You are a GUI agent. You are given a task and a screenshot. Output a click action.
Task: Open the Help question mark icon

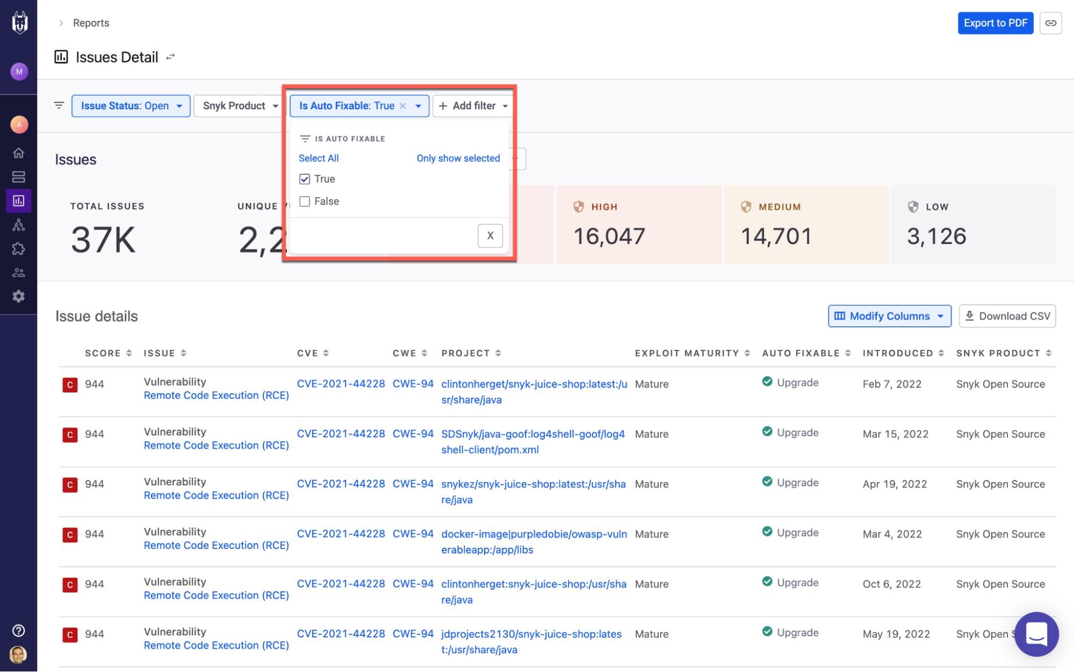(19, 631)
